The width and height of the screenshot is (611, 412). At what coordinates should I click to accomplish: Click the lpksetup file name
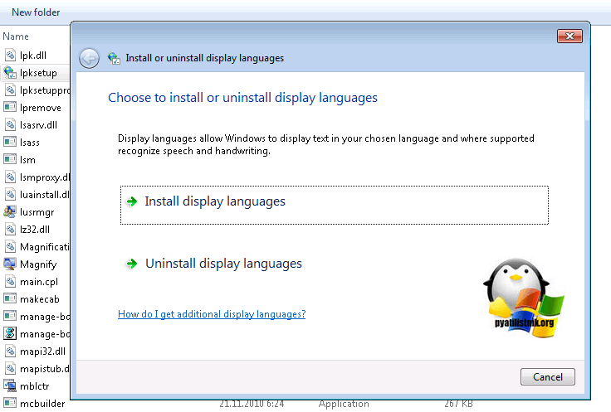click(x=38, y=73)
